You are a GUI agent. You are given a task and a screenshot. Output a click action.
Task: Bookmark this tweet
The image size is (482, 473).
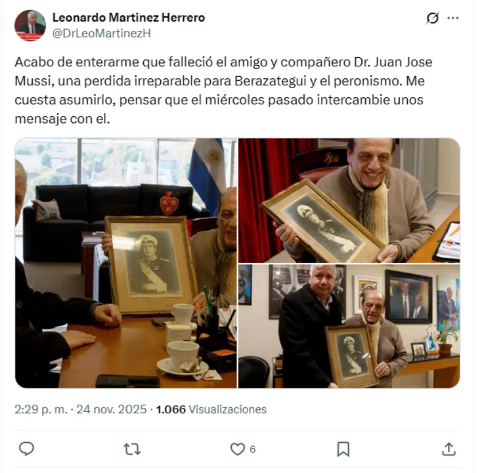click(343, 449)
